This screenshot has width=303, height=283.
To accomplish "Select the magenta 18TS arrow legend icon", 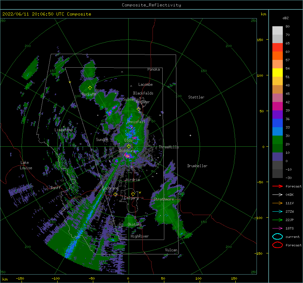I will pos(277,228).
